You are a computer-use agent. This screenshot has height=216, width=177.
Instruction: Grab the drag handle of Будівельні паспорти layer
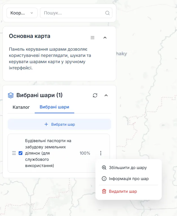14,153
